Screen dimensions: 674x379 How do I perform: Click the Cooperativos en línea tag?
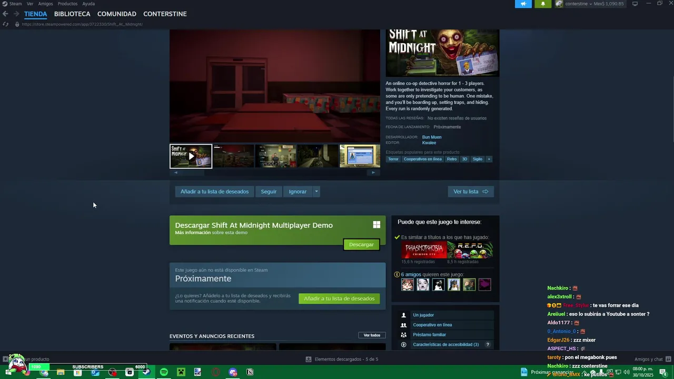coord(423,159)
